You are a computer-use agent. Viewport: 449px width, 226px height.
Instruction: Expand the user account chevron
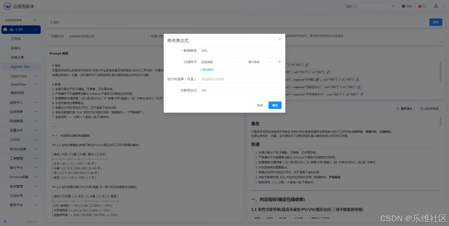[444, 6]
